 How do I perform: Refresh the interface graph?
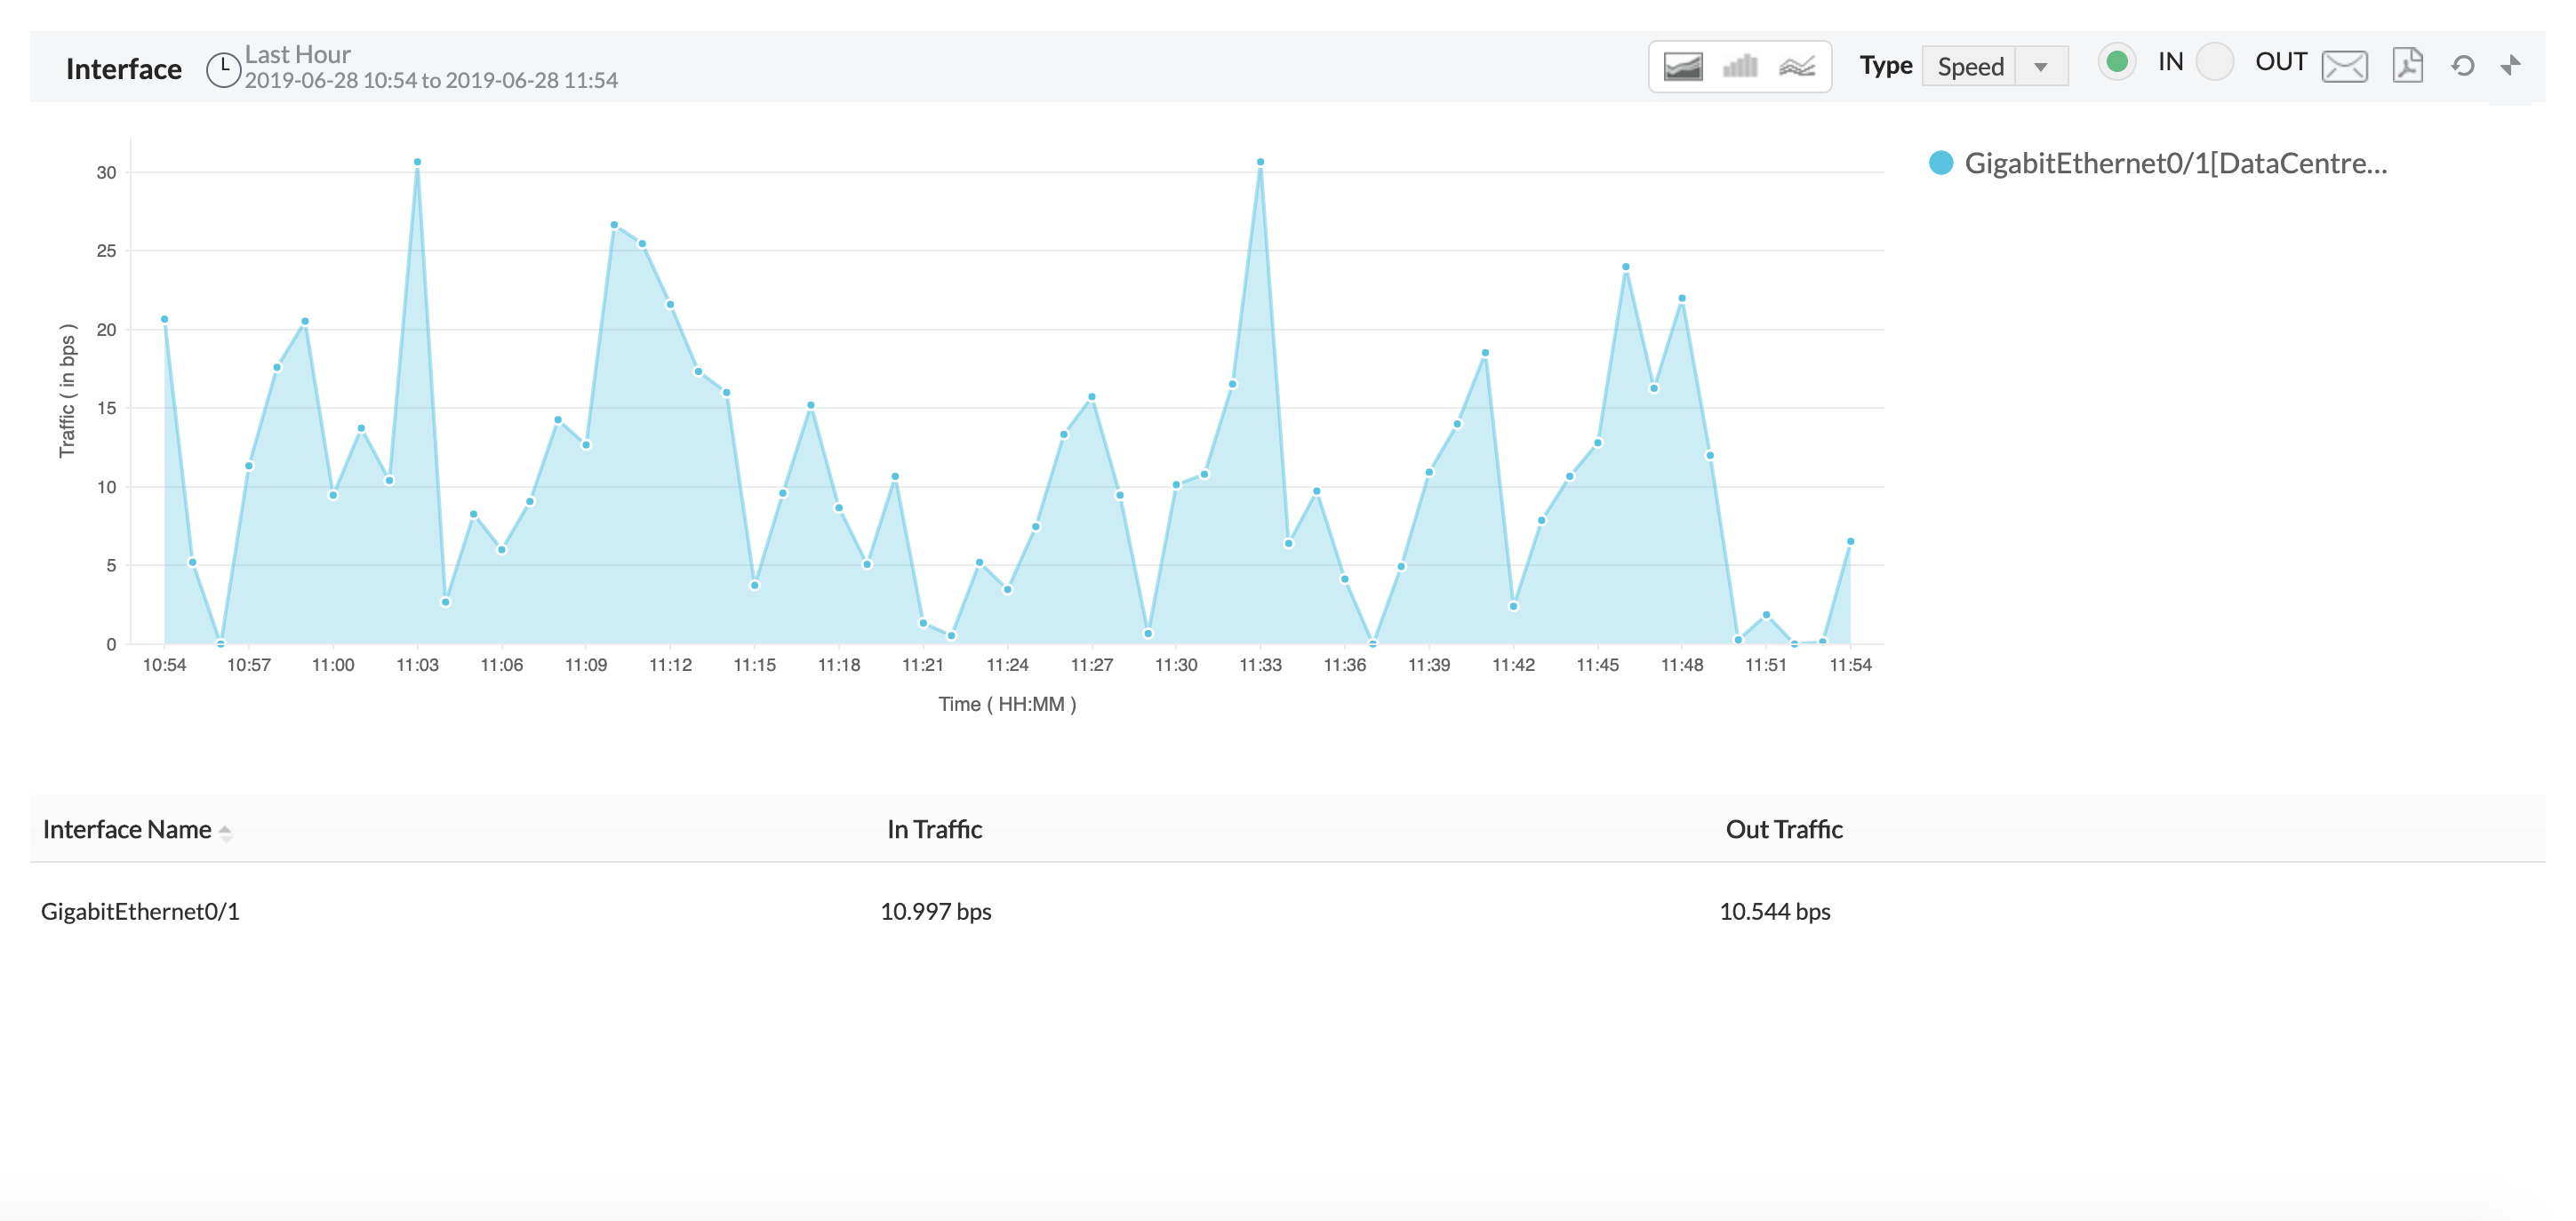2462,66
